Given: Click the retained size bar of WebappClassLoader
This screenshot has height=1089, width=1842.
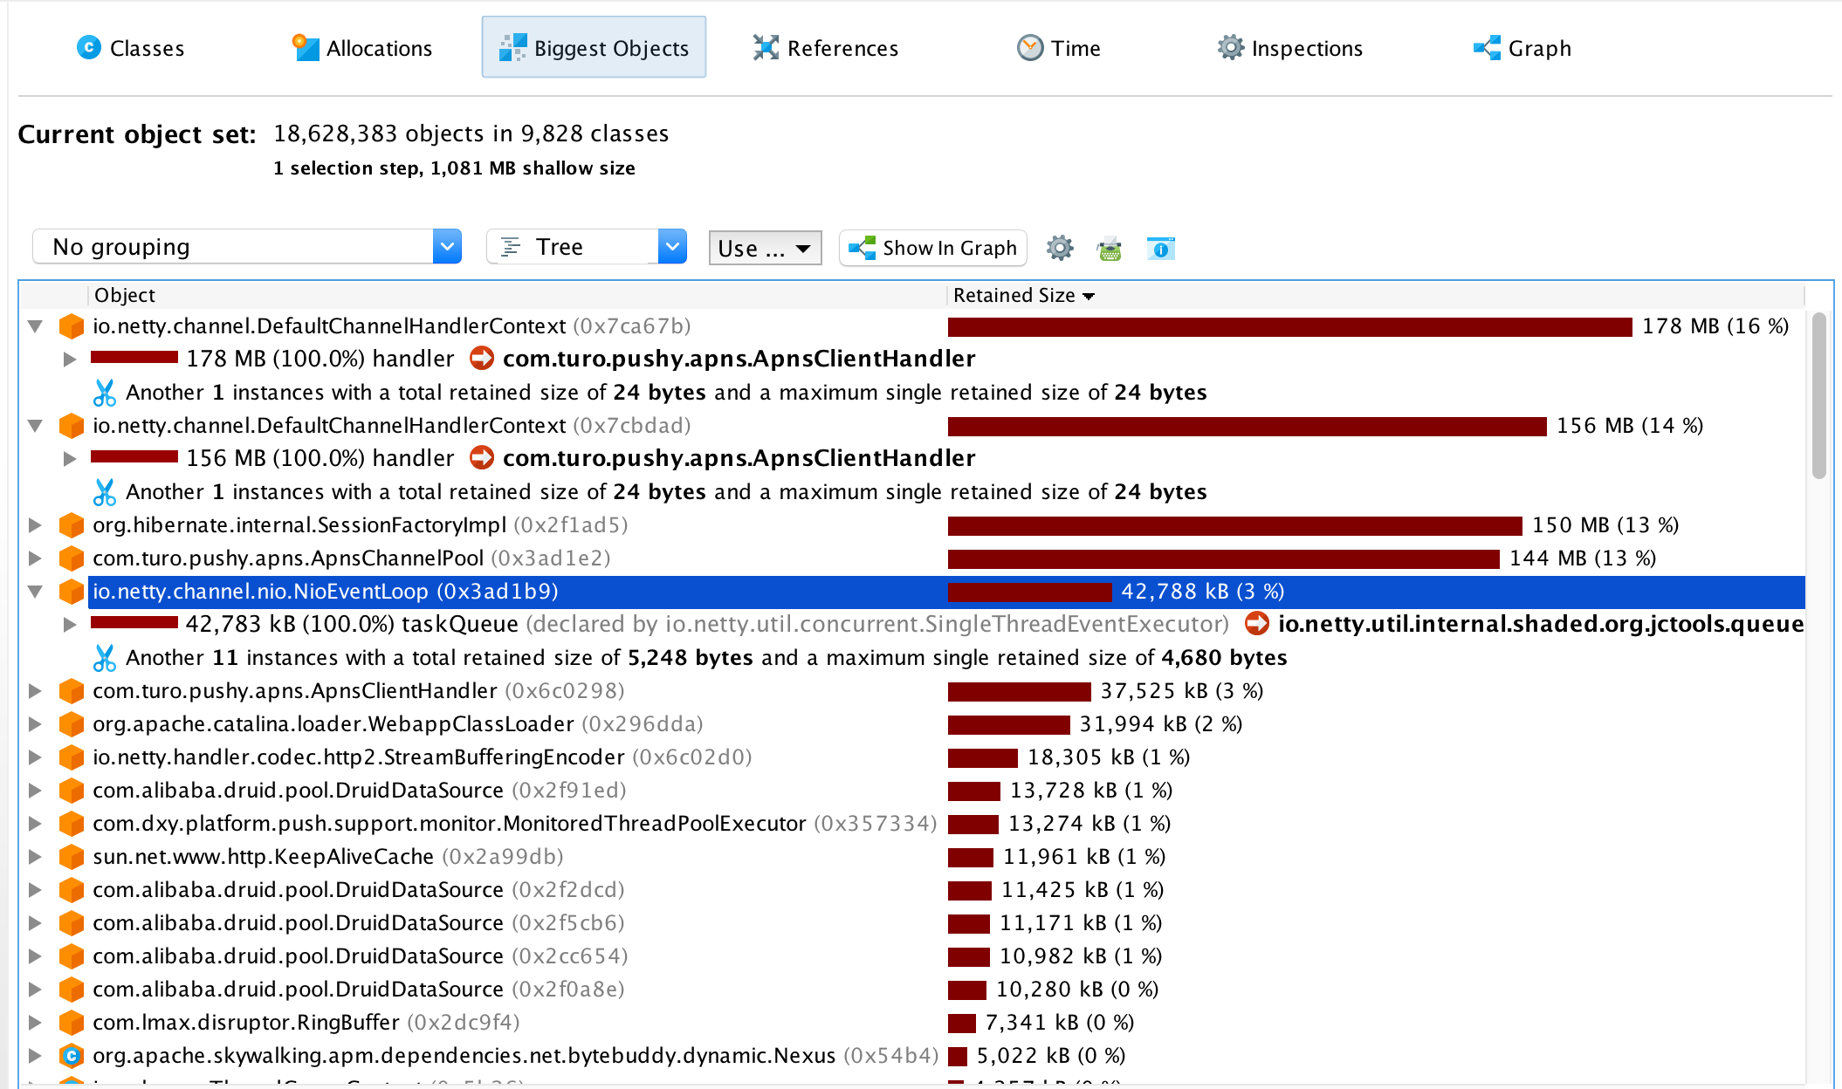Looking at the screenshot, I should (1008, 724).
